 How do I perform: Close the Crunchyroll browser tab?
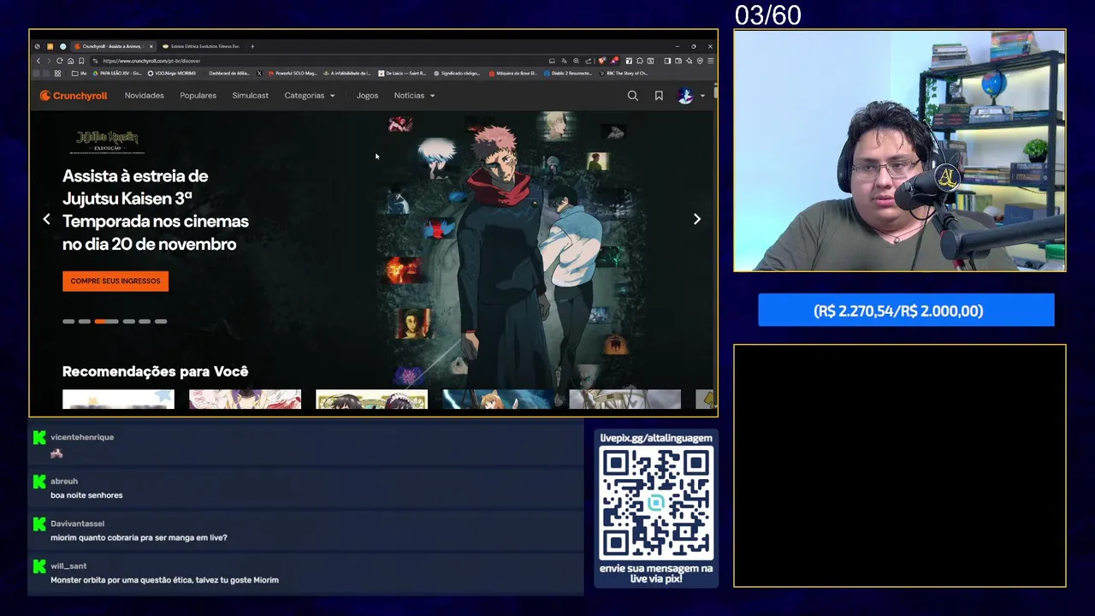pyautogui.click(x=151, y=46)
